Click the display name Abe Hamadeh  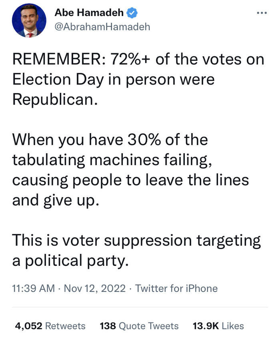(x=89, y=13)
